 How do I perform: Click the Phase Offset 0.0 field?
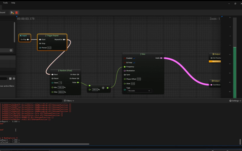click(x=139, y=79)
